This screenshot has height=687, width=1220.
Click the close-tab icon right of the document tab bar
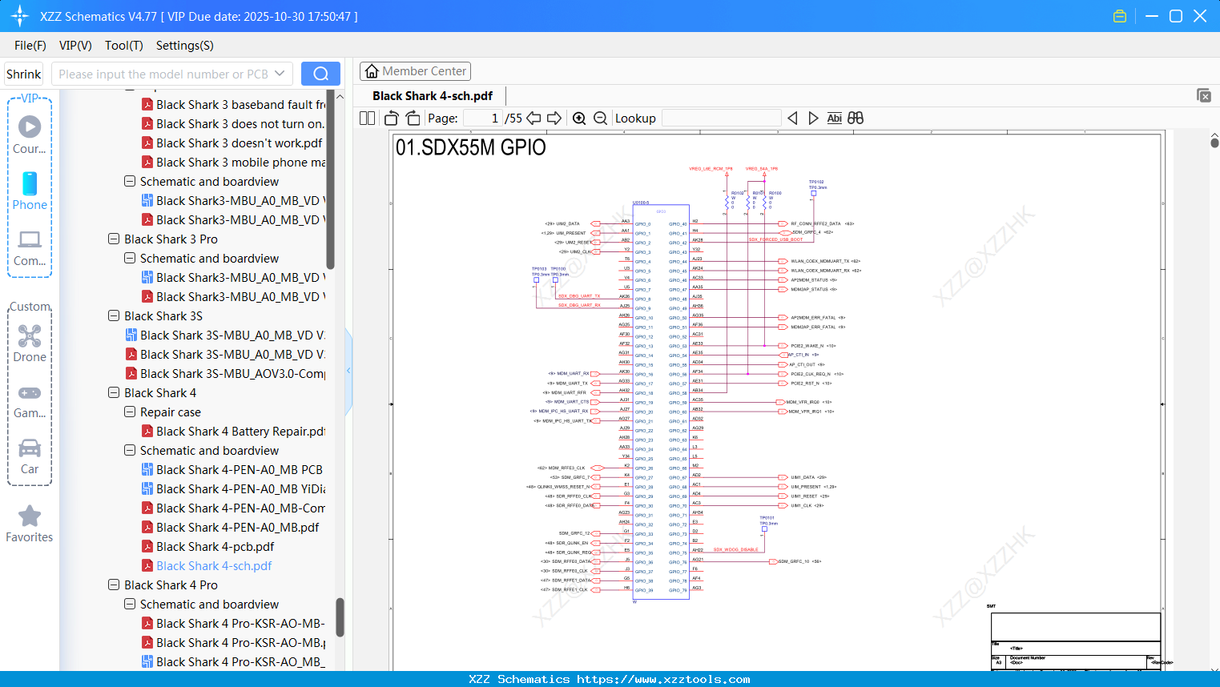[1204, 95]
